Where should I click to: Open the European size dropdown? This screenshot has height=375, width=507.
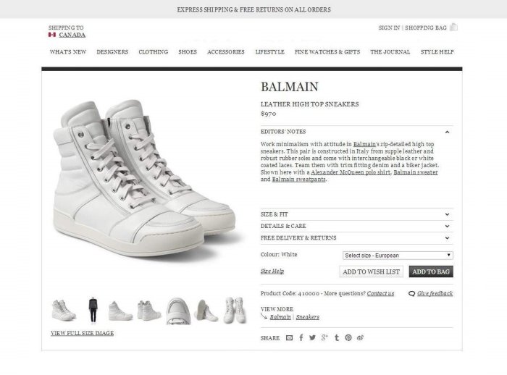click(398, 255)
